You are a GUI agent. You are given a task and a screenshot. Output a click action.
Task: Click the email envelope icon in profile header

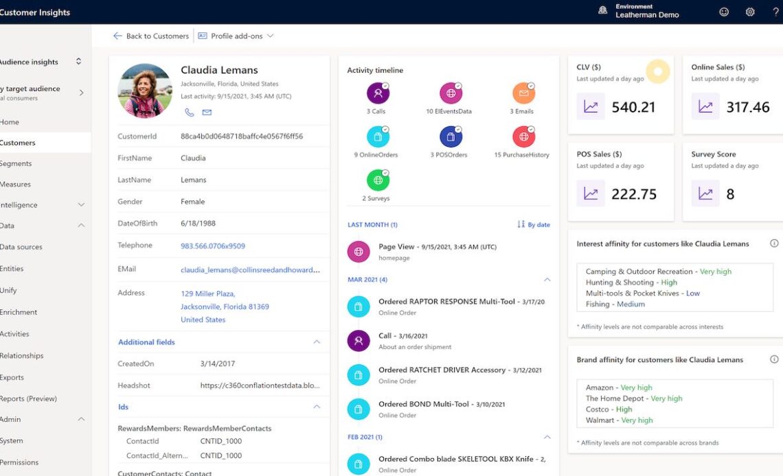(207, 112)
